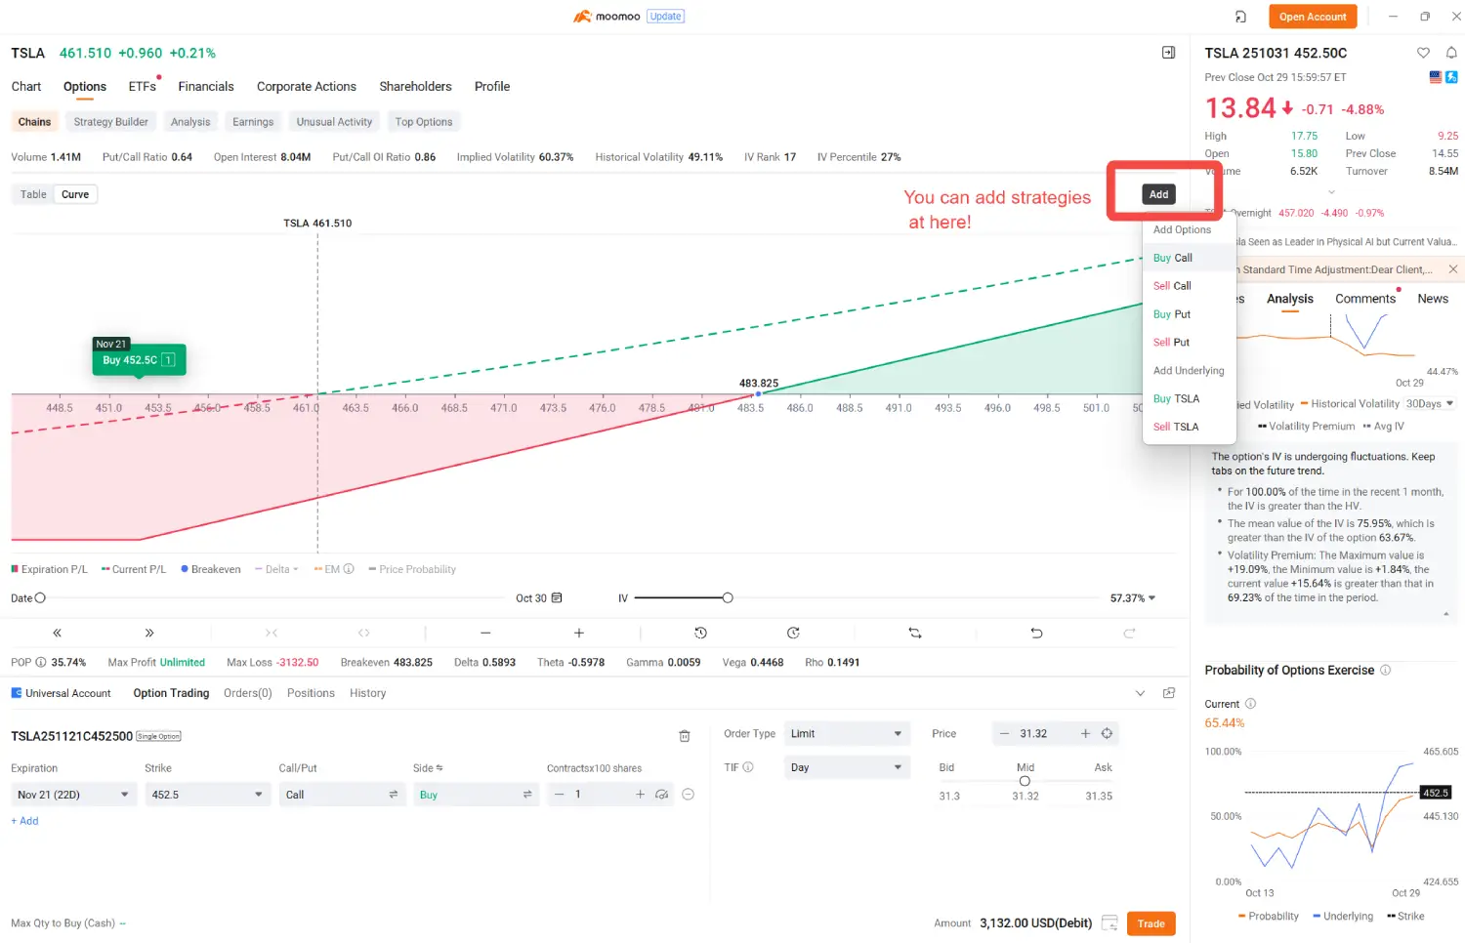Viewport: 1465px width, 943px height.
Task: Undo last strategy change
Action: (x=1036, y=633)
